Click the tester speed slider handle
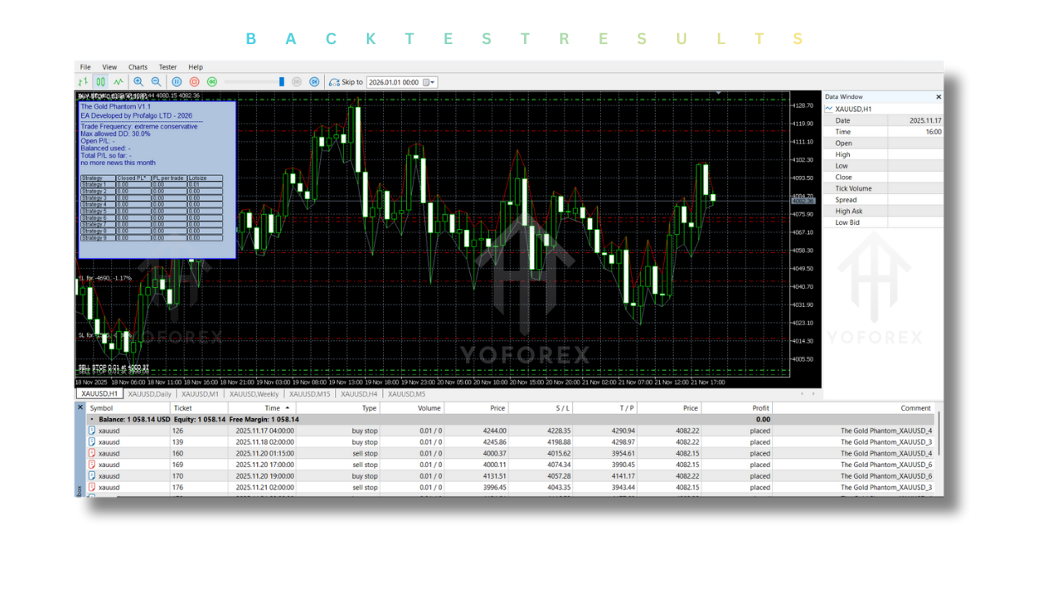 pyautogui.click(x=282, y=82)
